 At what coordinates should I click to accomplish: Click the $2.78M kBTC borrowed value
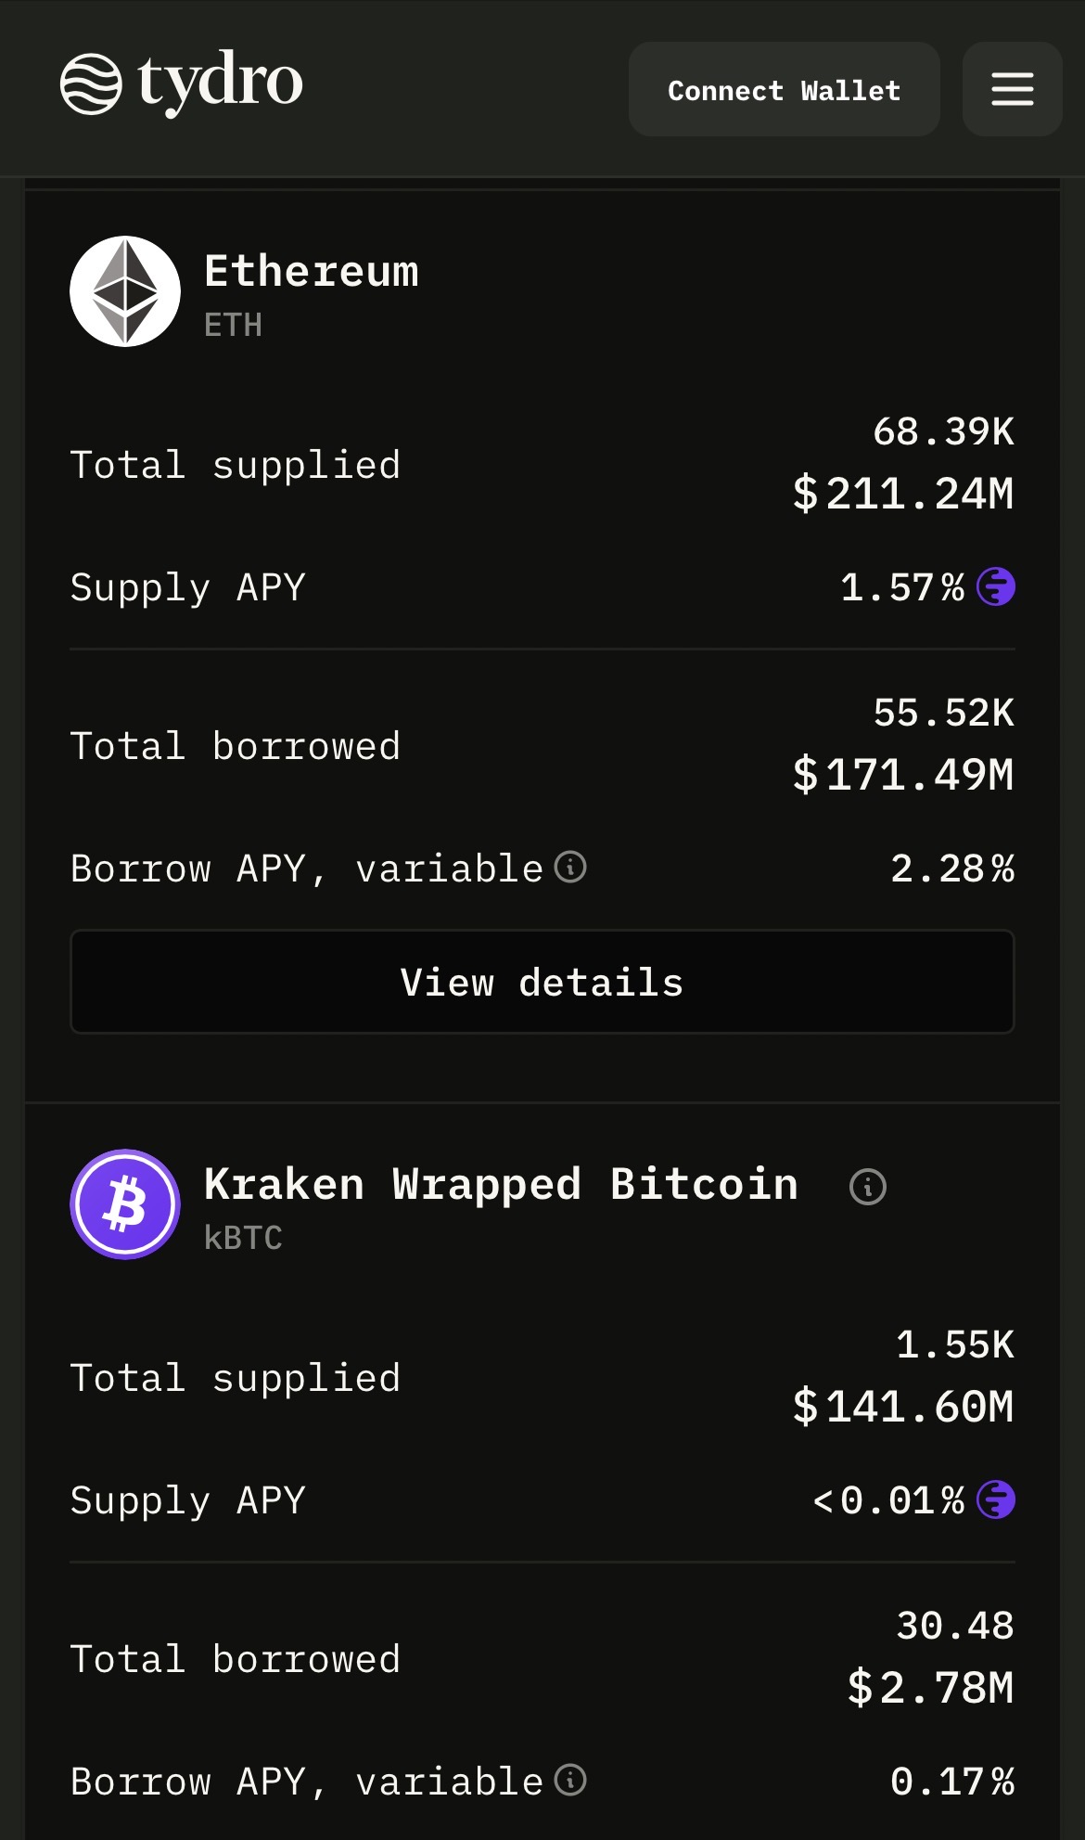(931, 1688)
